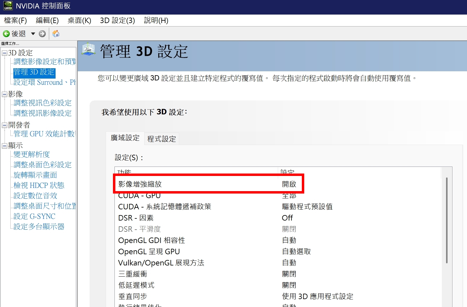Viewport: 467px width, 307px height.
Task: Select the 垂直同步 setting row
Action: click(x=278, y=296)
